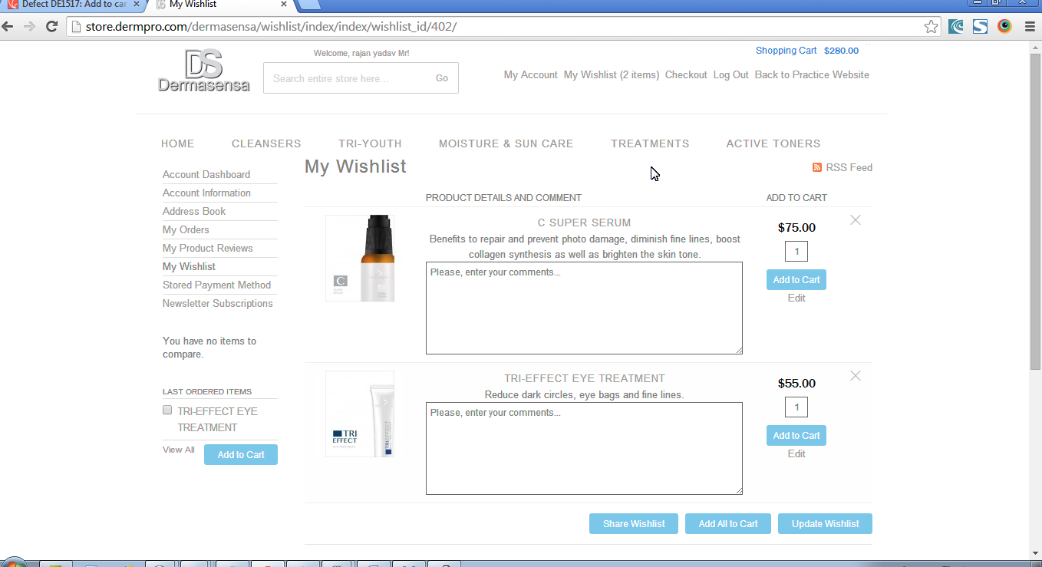
Task: Click the C Super Serum comment box
Action: [584, 308]
